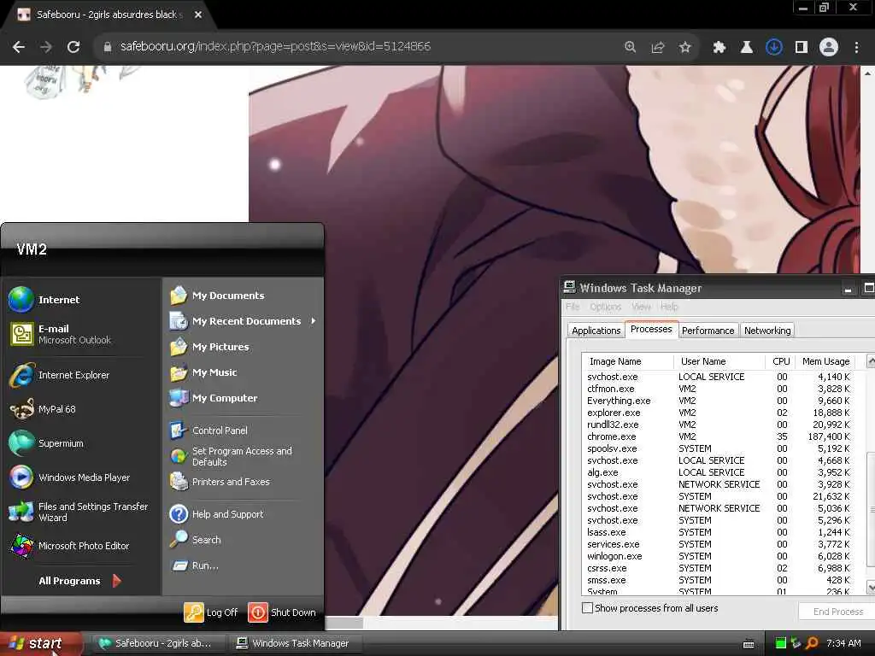Screen dimensions: 875x656
Task: Sort processes by Mem Usage column
Action: [826, 361]
